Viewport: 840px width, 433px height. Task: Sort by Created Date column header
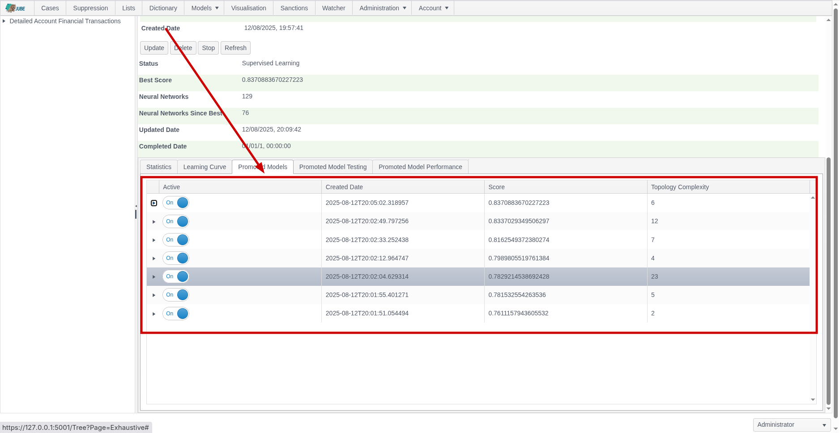(403, 187)
